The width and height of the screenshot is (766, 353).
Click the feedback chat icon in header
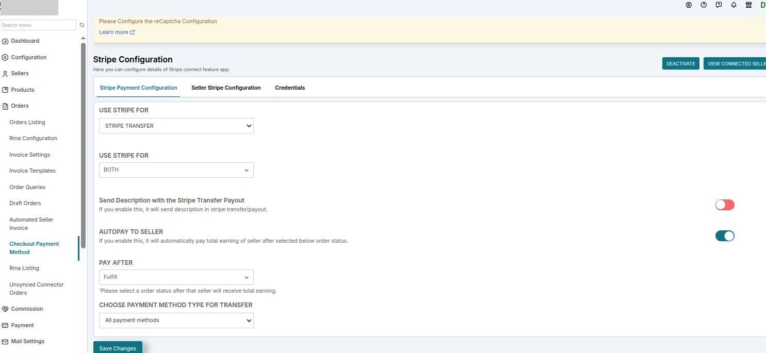tap(719, 5)
